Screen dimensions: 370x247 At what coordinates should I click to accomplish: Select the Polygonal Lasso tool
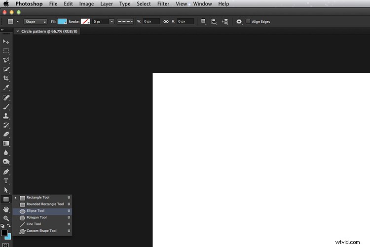(6, 60)
